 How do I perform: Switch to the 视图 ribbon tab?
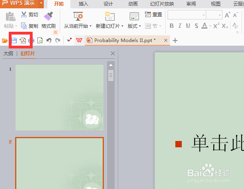(216, 4)
